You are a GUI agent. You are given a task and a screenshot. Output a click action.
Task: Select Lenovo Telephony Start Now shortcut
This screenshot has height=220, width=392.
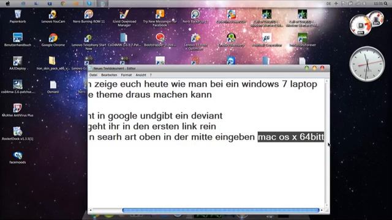[89, 42]
